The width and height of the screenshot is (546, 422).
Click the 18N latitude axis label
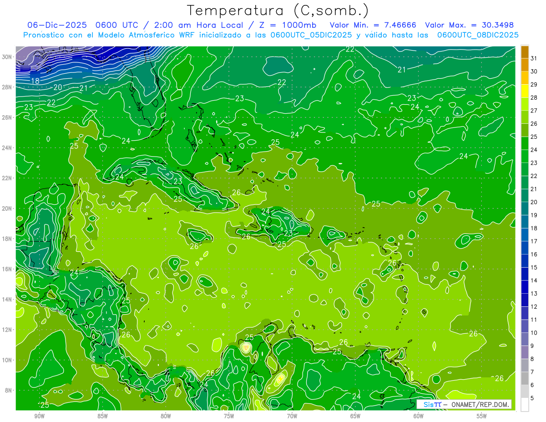click(8, 239)
